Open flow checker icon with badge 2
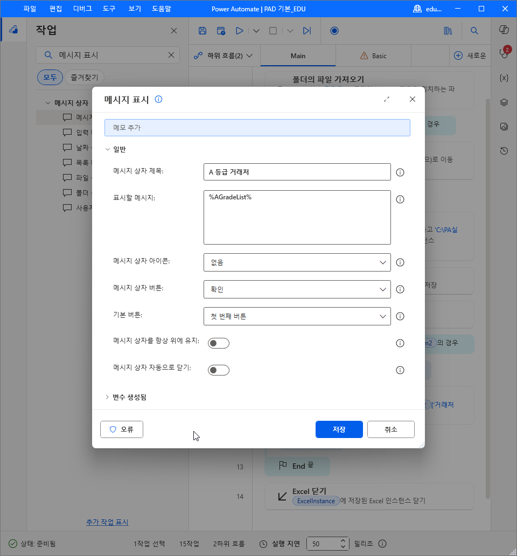The height and width of the screenshot is (556, 517). (x=504, y=53)
